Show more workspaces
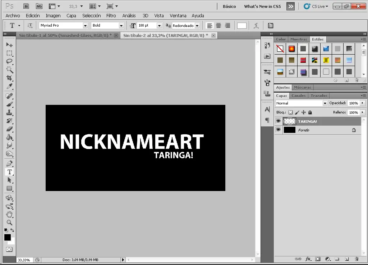368x265 pixels. point(290,6)
